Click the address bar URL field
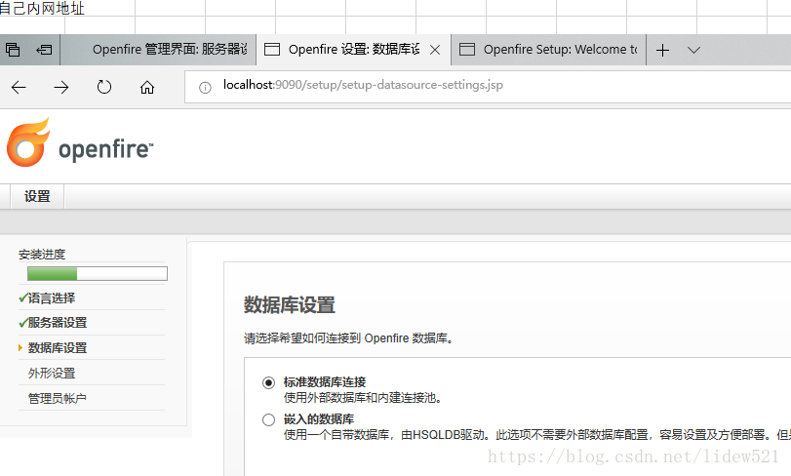 coord(488,87)
